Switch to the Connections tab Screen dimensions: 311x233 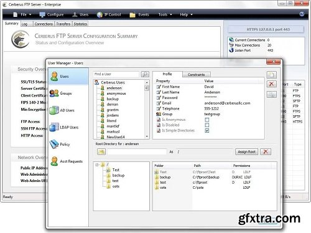44,24
